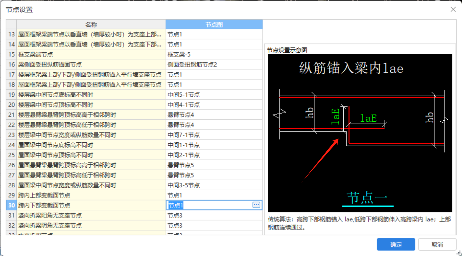Select row 16 梁侧面受扭纵筋锚固节点
The image size is (462, 256).
click(x=91, y=64)
